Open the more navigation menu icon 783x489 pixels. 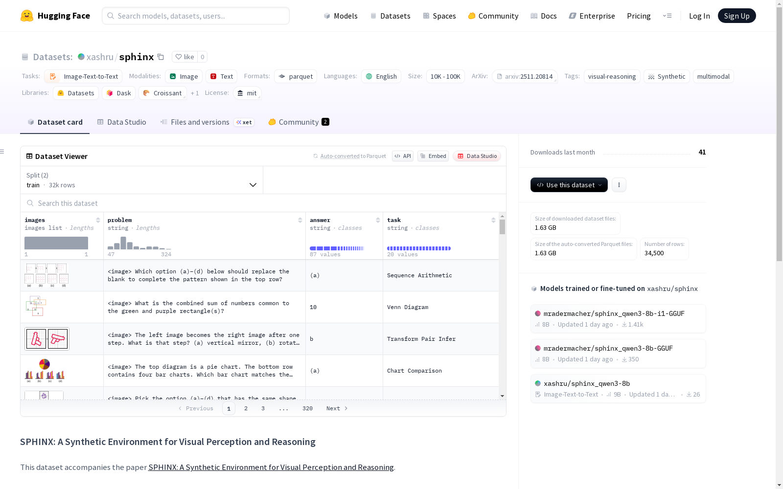pos(667,16)
